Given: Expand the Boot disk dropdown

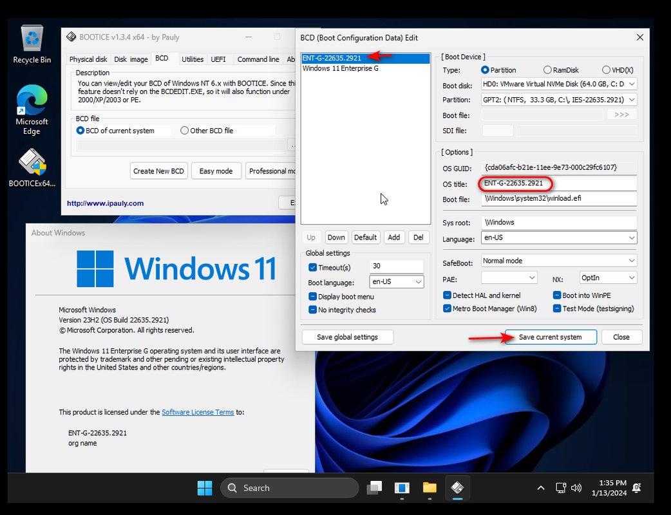Looking at the screenshot, I should [559, 84].
